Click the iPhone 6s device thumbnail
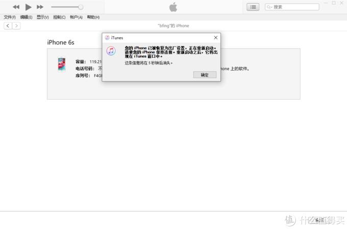The image size is (347, 229). [x=62, y=64]
